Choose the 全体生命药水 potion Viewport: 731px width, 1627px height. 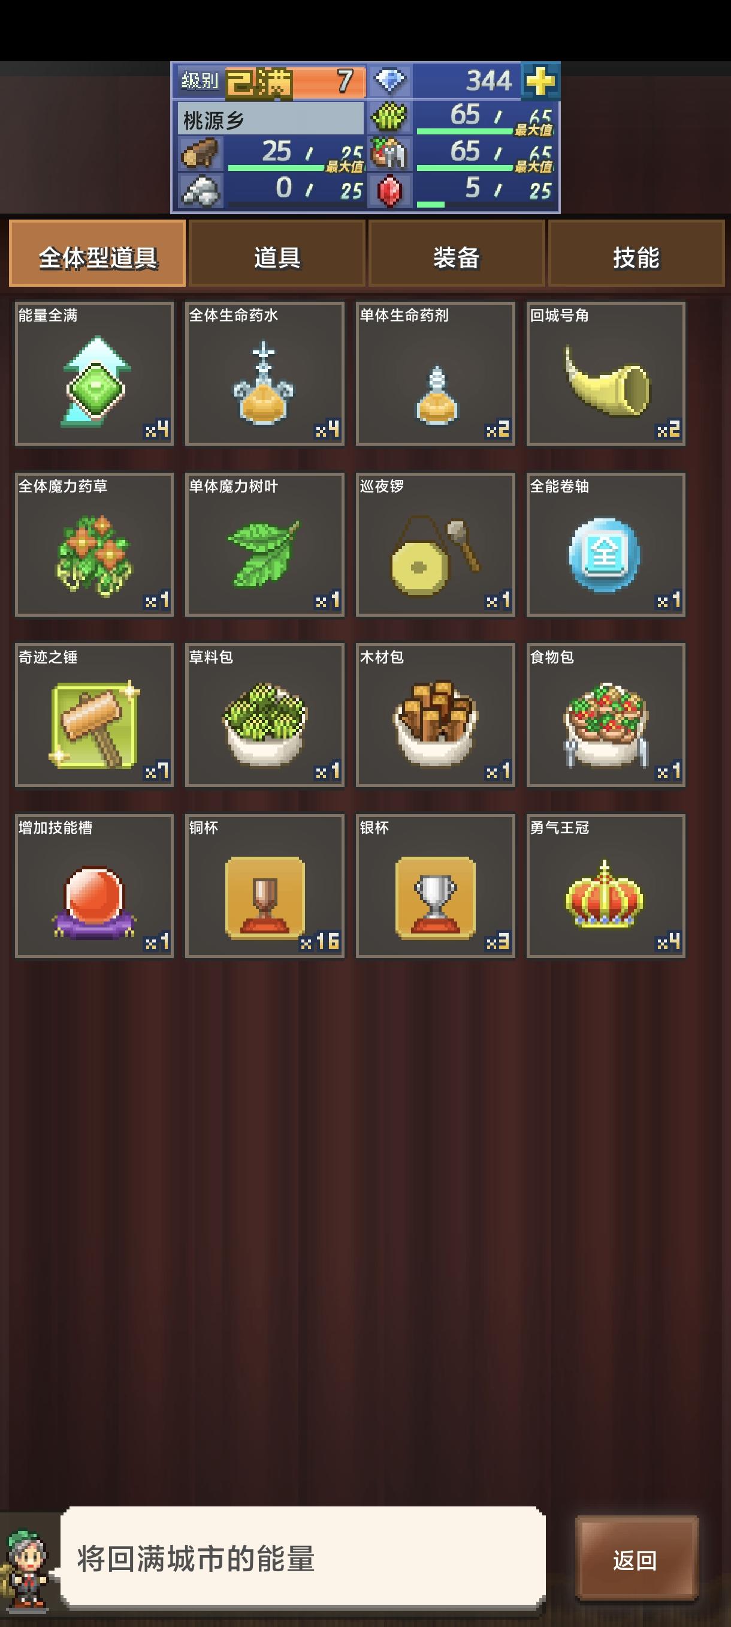(265, 373)
